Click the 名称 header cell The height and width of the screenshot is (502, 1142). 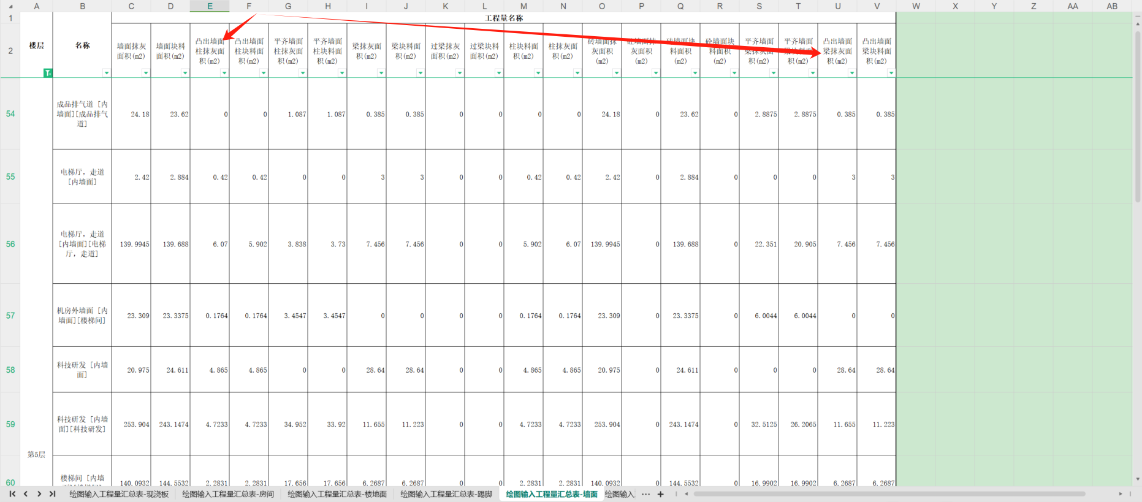pyautogui.click(x=82, y=45)
